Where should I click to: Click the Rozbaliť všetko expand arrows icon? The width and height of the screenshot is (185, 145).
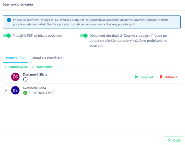click(5, 67)
